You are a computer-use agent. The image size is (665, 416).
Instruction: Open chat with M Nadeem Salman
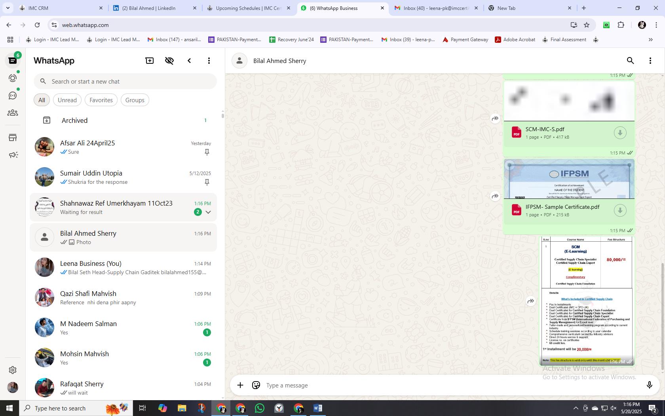click(x=123, y=328)
